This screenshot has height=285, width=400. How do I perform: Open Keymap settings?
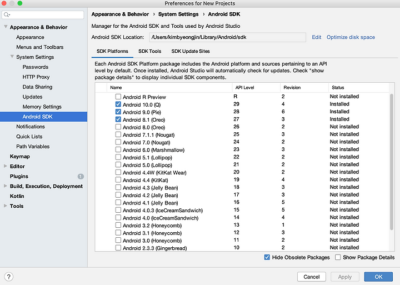point(19,157)
